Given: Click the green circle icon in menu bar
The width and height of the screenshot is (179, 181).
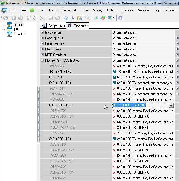Looking at the screenshot, I should pos(32,10).
